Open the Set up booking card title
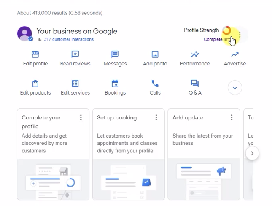Image resolution: width=272 pixels, height=206 pixels. 117,118
